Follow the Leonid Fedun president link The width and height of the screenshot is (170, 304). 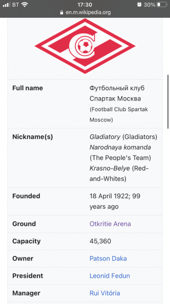(x=110, y=276)
